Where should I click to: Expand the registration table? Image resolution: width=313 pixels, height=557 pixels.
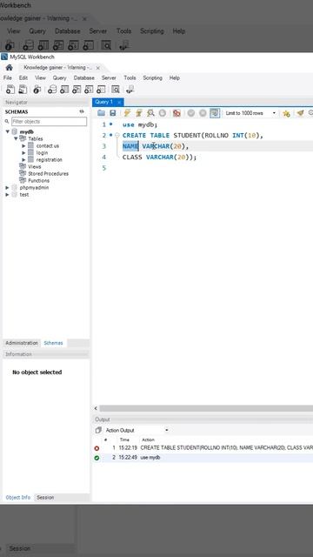(23, 160)
